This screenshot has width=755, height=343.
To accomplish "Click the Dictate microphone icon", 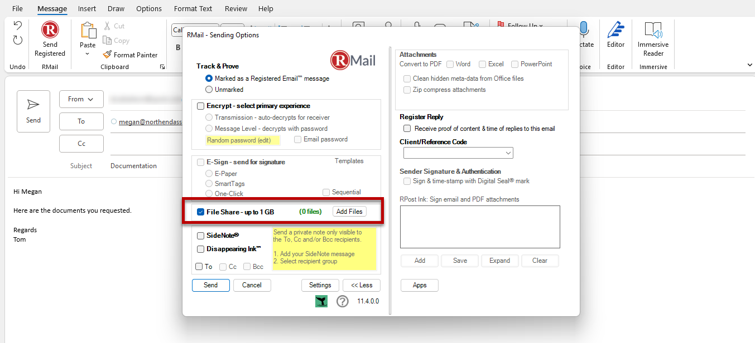I will click(x=584, y=30).
